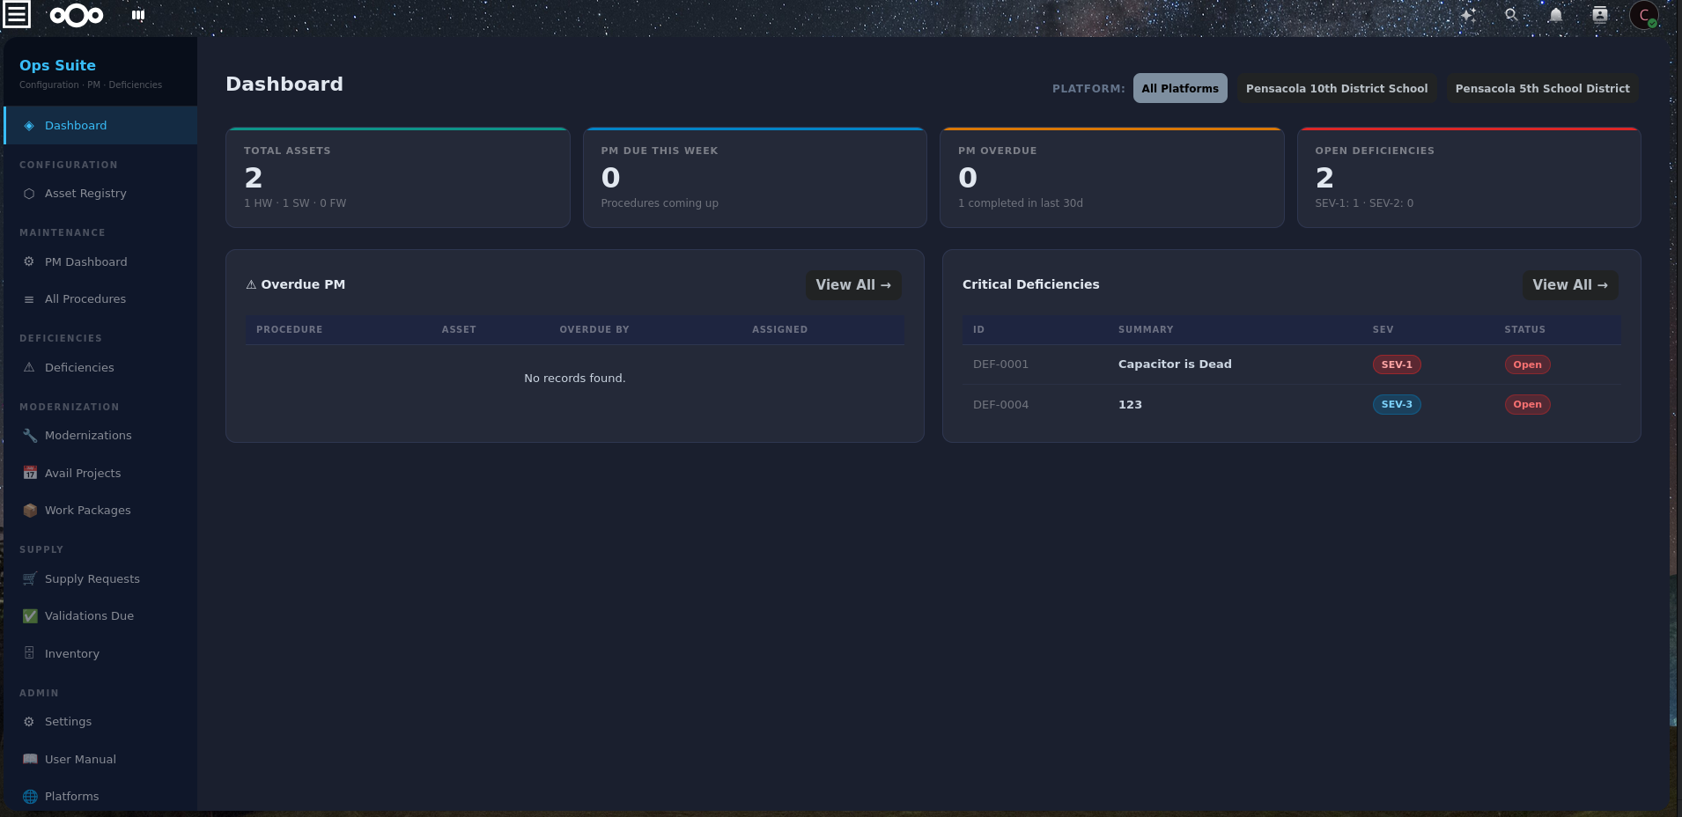Viewport: 1682px width, 817px height.
Task: Click the PM Overdue card
Action: click(1112, 178)
